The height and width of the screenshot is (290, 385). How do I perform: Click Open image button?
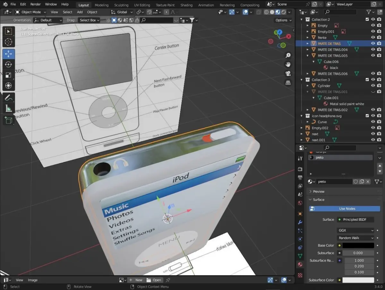click(x=154, y=280)
